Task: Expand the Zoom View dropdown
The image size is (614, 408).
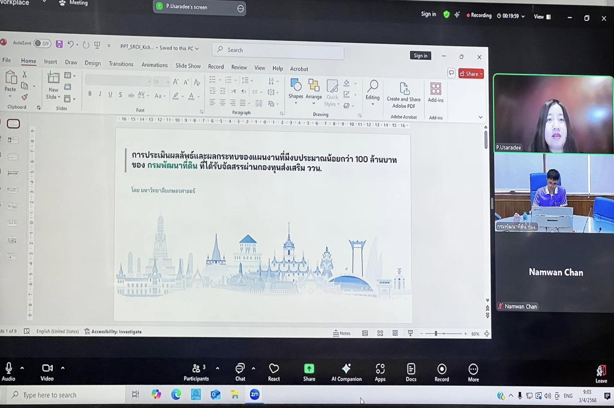Action: point(542,17)
